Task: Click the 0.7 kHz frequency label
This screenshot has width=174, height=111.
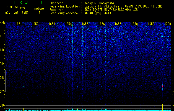Action: (2, 92)
